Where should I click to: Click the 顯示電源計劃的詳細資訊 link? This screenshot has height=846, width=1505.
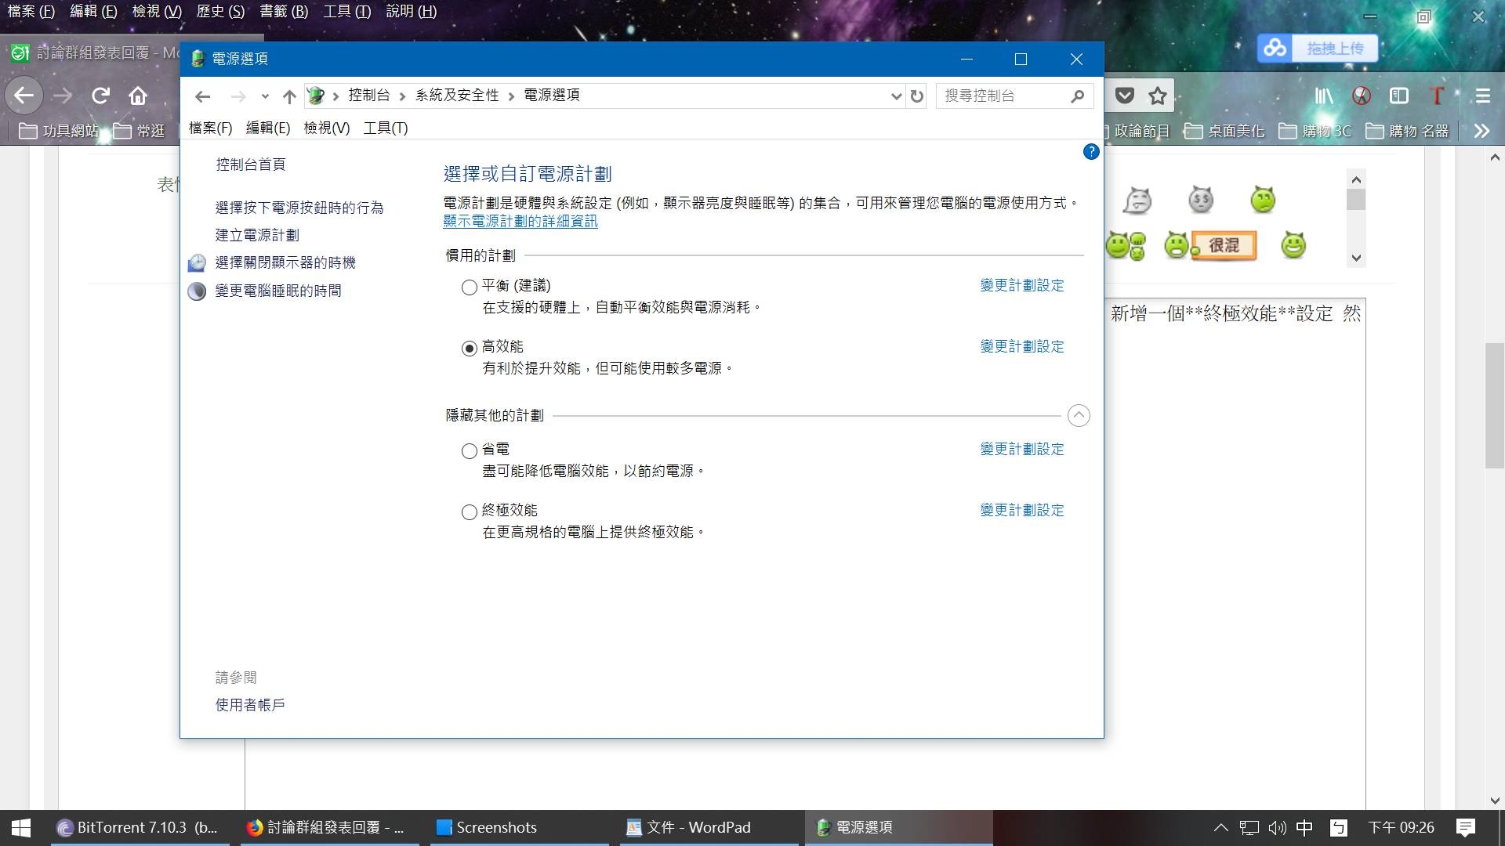(x=520, y=222)
